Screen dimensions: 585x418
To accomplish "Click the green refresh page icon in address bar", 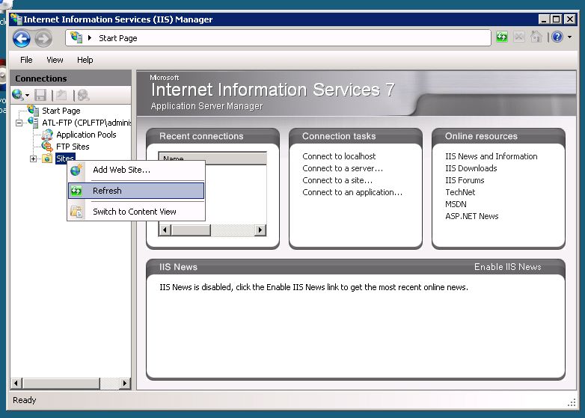I will click(x=502, y=37).
